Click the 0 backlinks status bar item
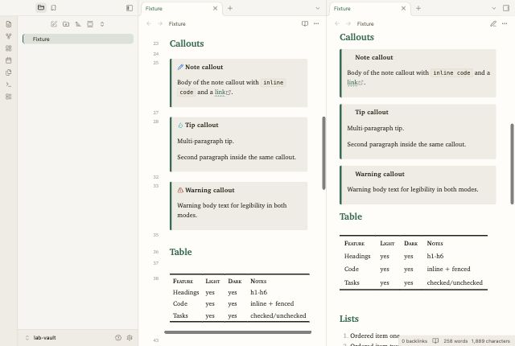515x346 pixels. (x=414, y=341)
